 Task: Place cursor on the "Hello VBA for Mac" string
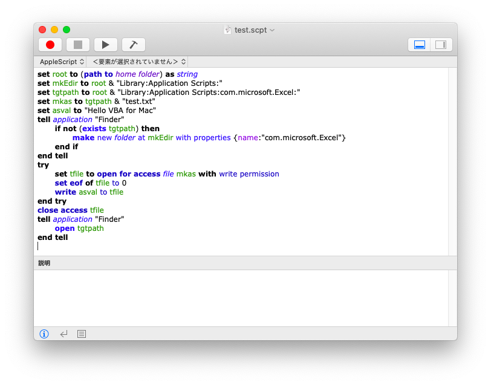pos(120,111)
